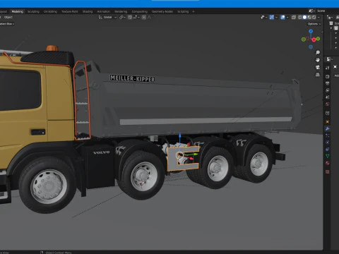339x254 pixels.
Task: Click the red X axis on navigation gizmo
Action: click(x=314, y=40)
